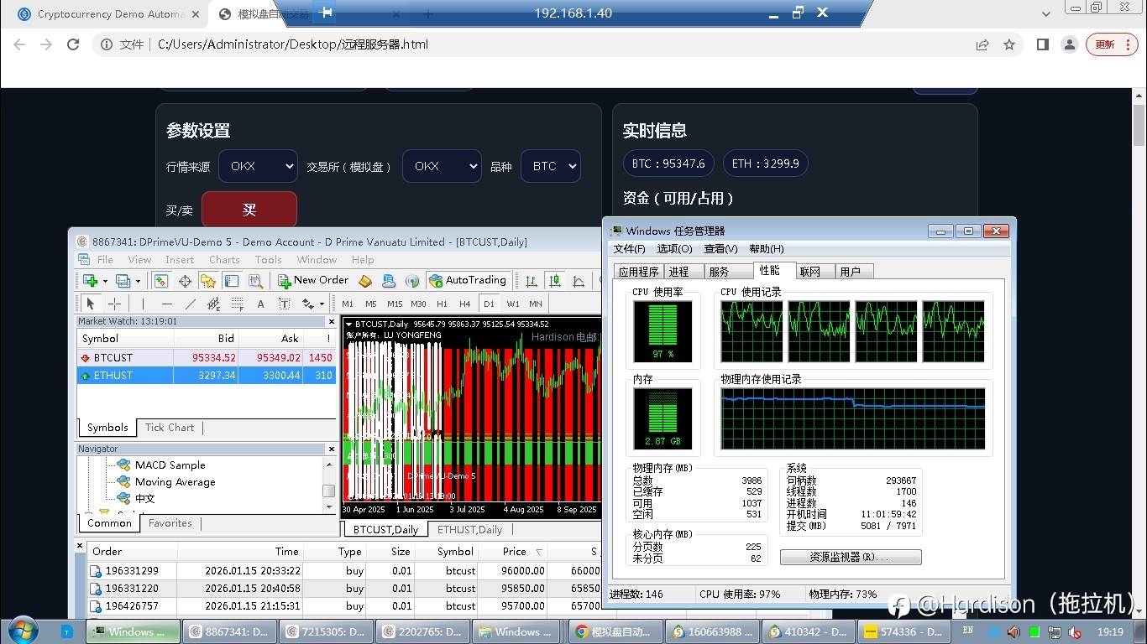Switch chart to candlestick view
The image size is (1147, 644).
(x=554, y=280)
